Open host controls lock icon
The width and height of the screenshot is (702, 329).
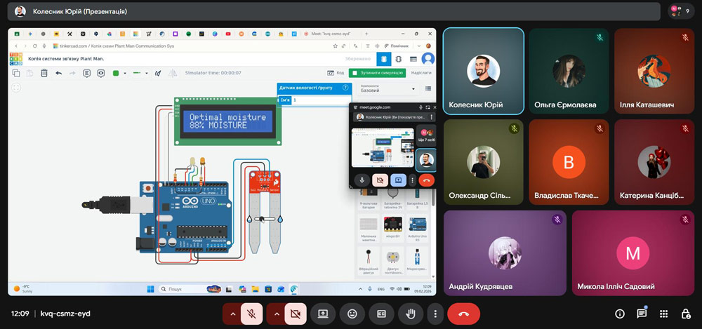tap(685, 314)
